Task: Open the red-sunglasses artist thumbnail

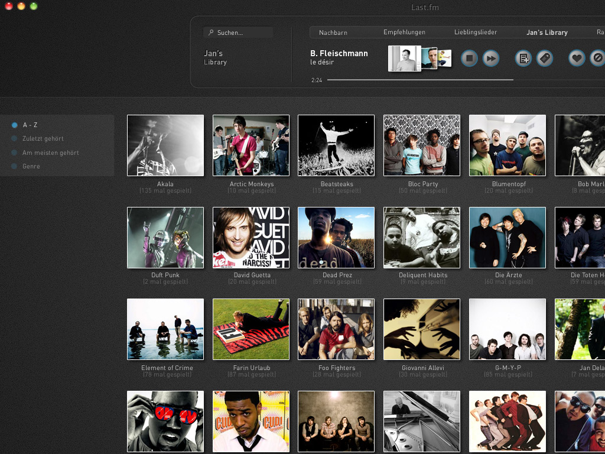Action: pos(165,421)
